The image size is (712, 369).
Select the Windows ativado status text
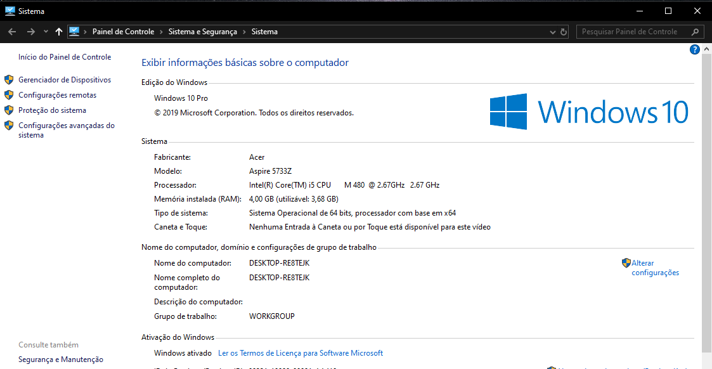pos(183,353)
